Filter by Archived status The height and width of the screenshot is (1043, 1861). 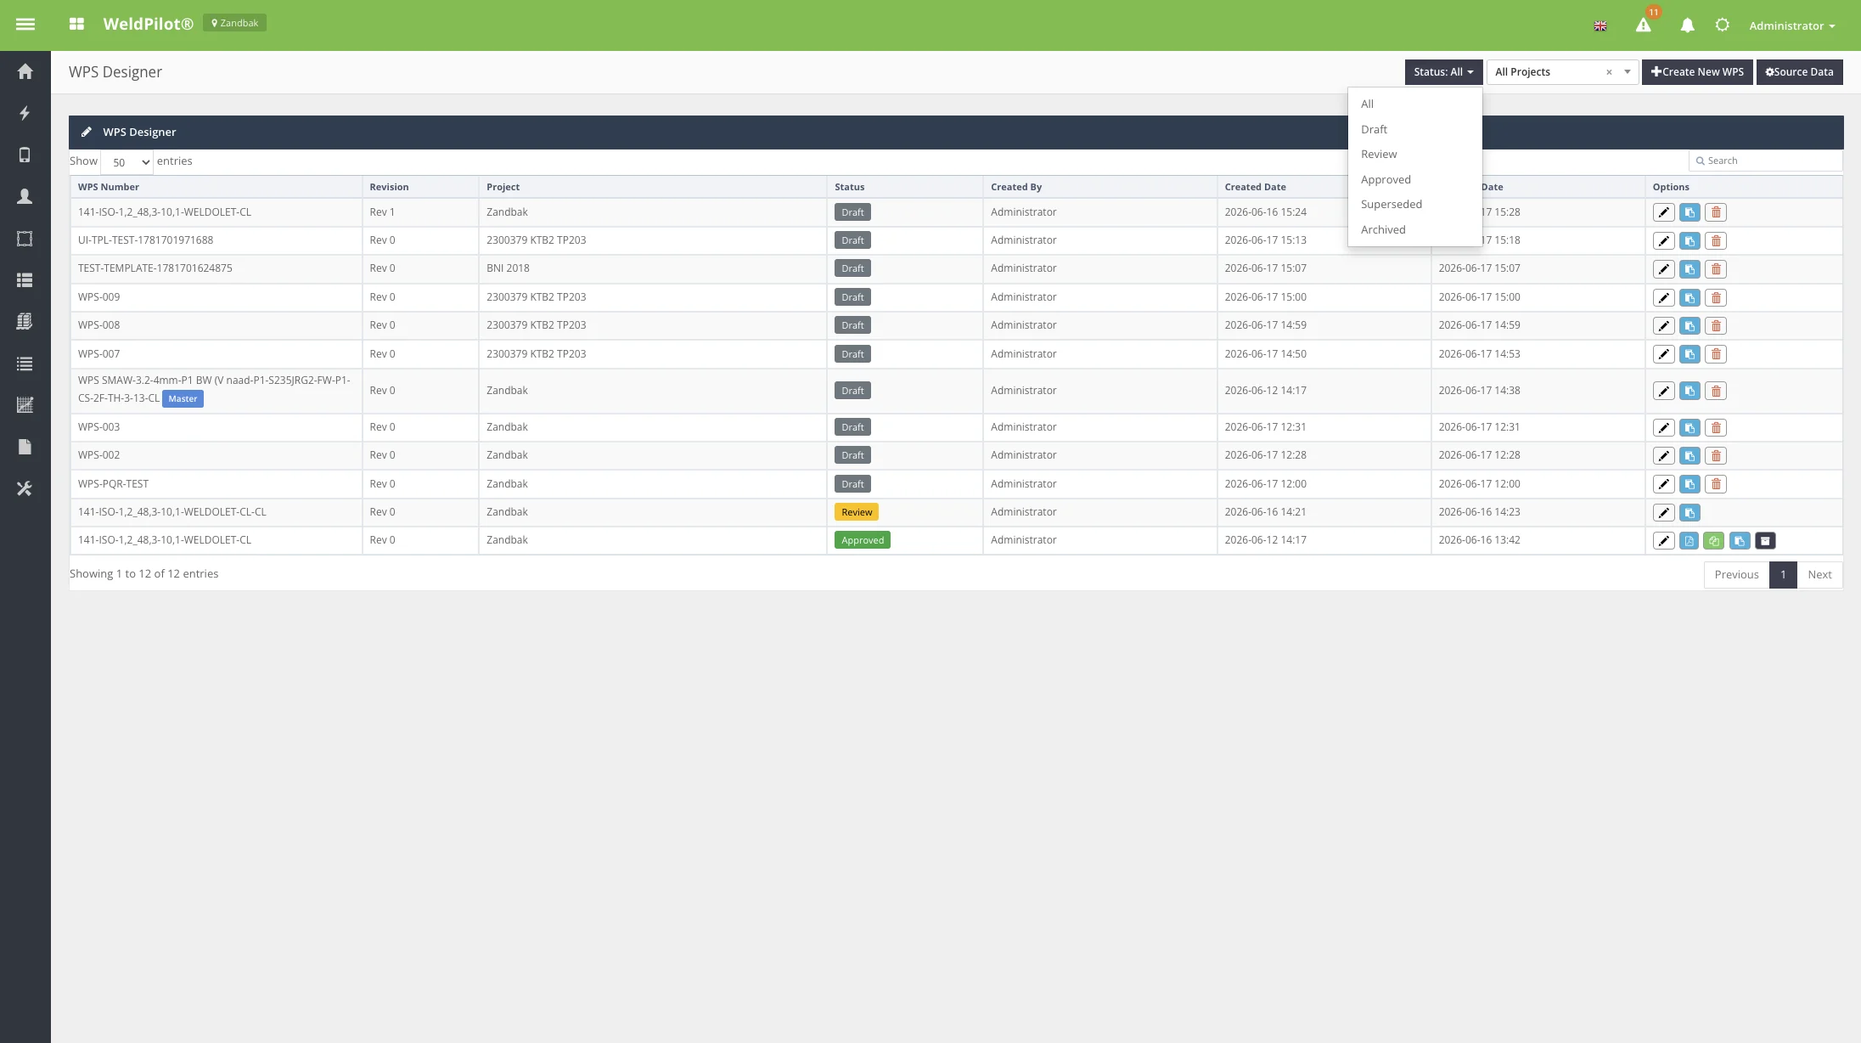coord(1415,229)
